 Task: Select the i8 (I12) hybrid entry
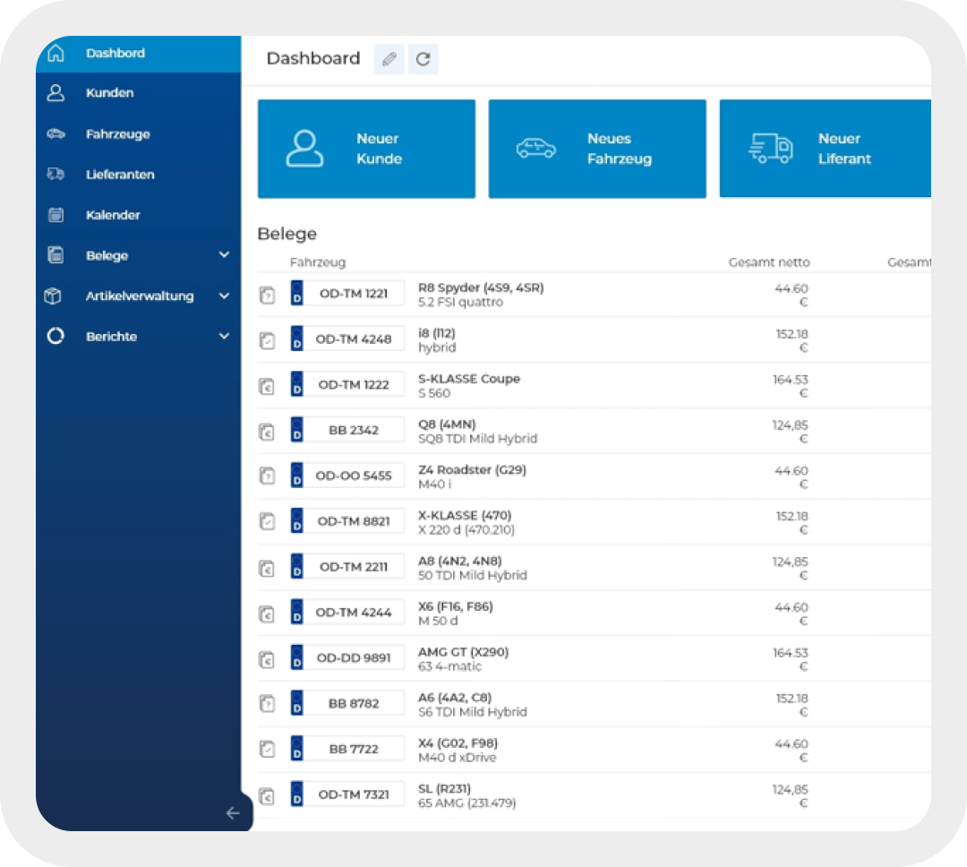tap(437, 340)
